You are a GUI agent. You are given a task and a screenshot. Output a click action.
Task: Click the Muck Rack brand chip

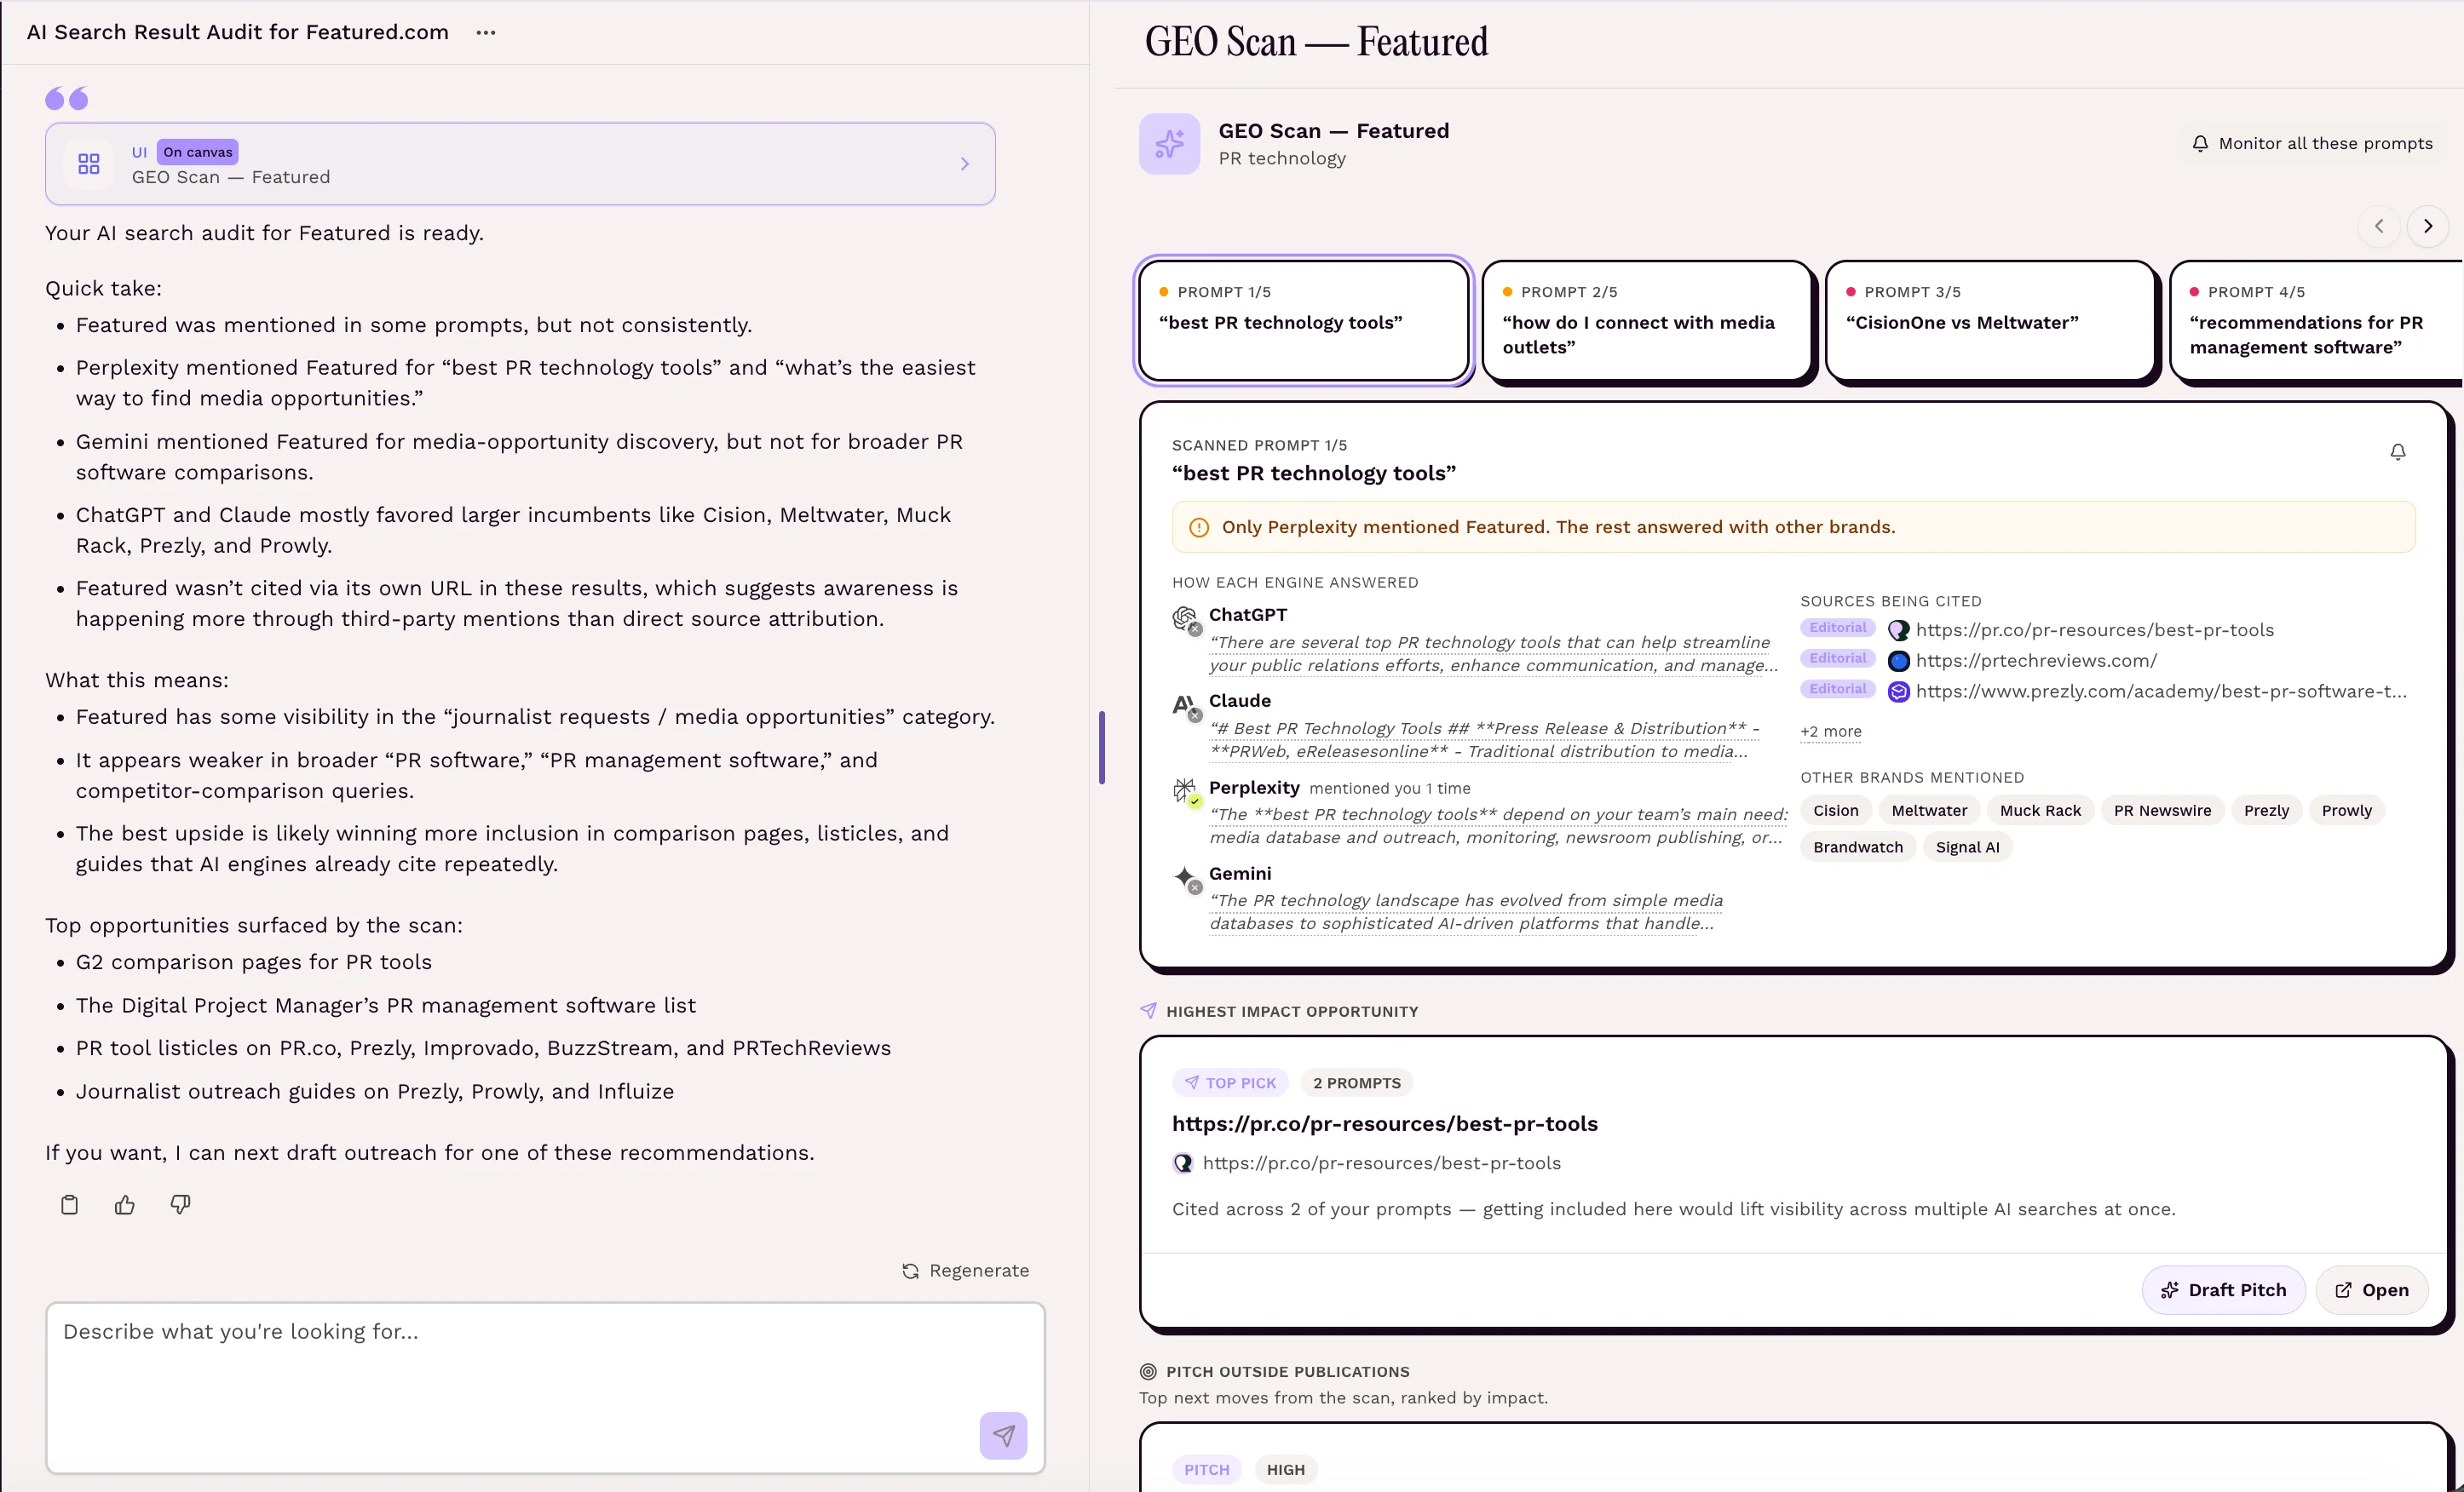tap(2039, 811)
